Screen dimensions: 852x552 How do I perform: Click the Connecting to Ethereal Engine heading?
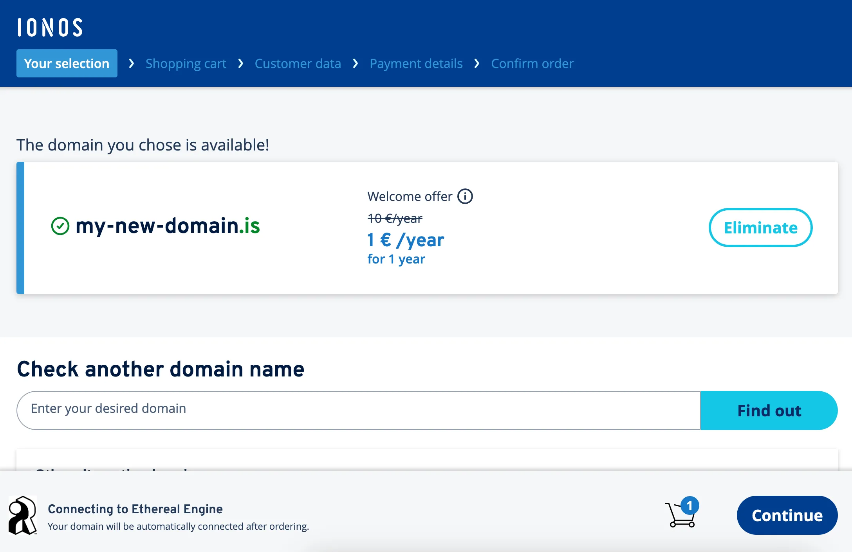point(135,509)
